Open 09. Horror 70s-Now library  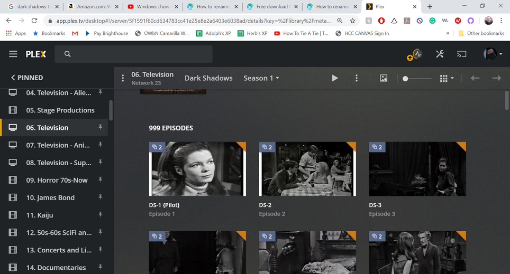(x=57, y=180)
